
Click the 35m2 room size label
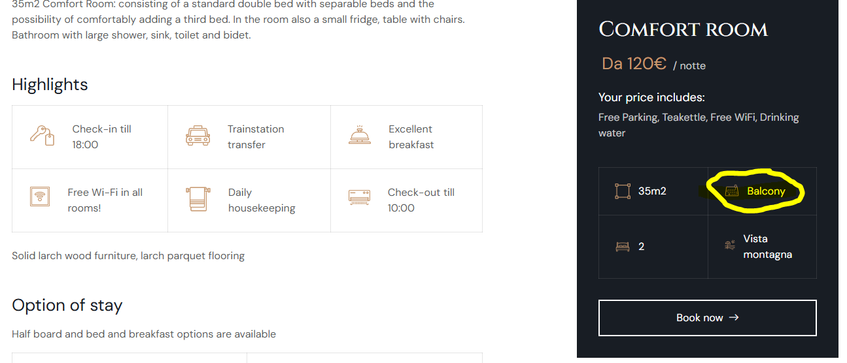(x=652, y=191)
